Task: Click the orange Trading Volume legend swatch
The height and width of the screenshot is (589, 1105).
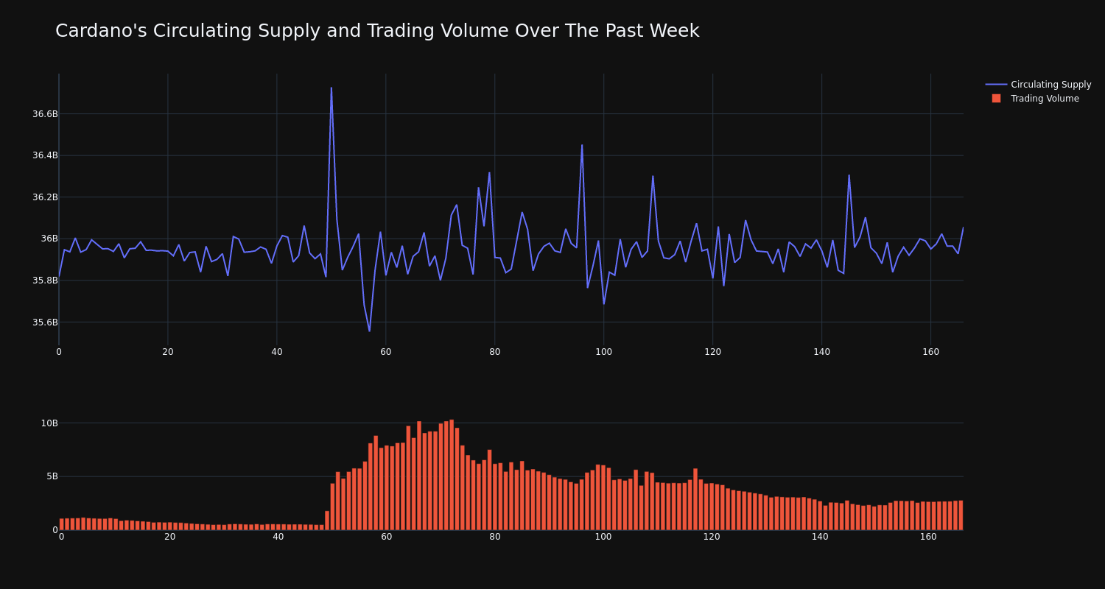Action: [x=996, y=99]
